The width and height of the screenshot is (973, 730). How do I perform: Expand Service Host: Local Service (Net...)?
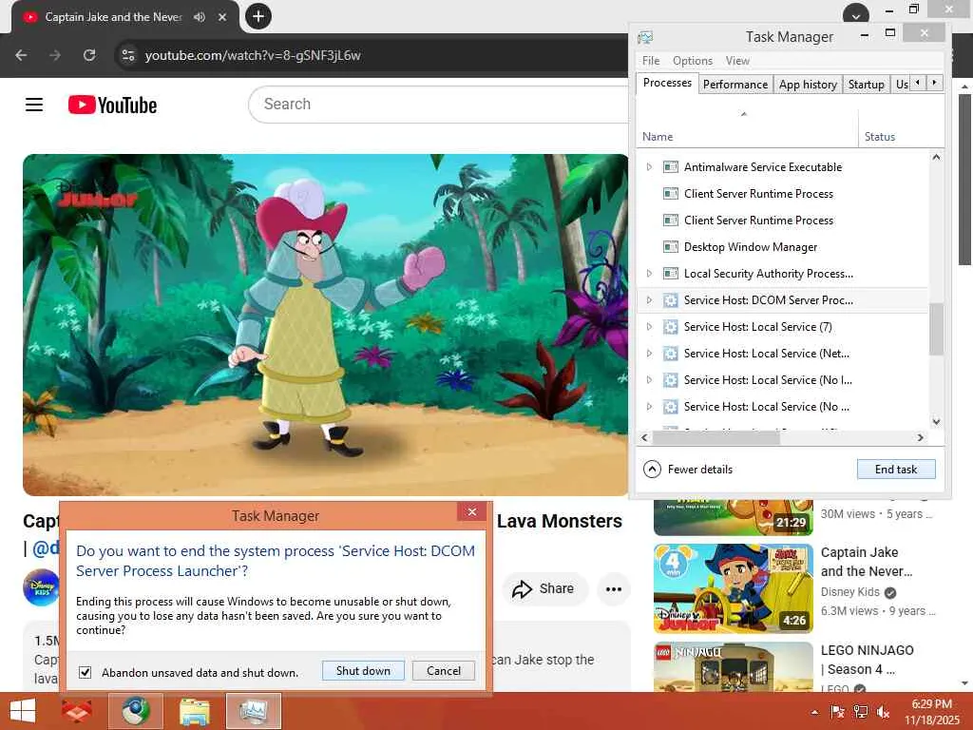click(649, 354)
